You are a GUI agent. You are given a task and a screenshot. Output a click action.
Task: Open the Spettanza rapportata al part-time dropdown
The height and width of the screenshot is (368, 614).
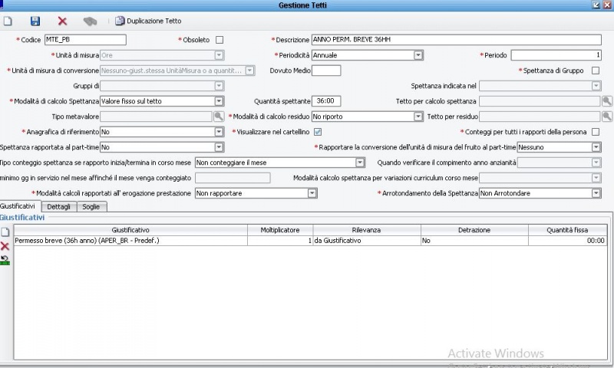(220, 147)
